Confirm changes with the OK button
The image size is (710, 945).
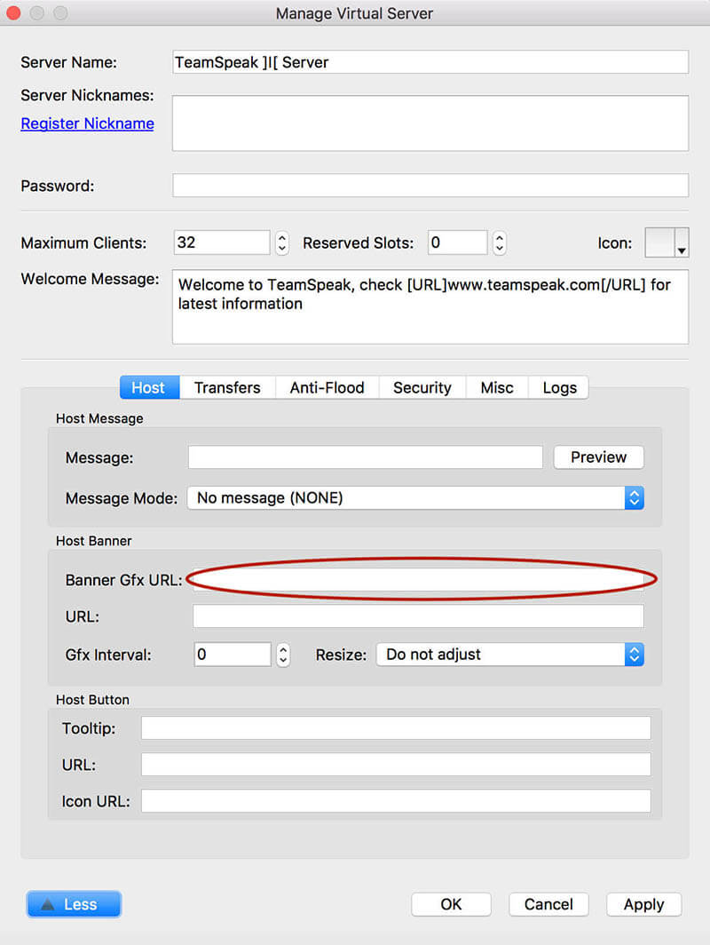451,904
